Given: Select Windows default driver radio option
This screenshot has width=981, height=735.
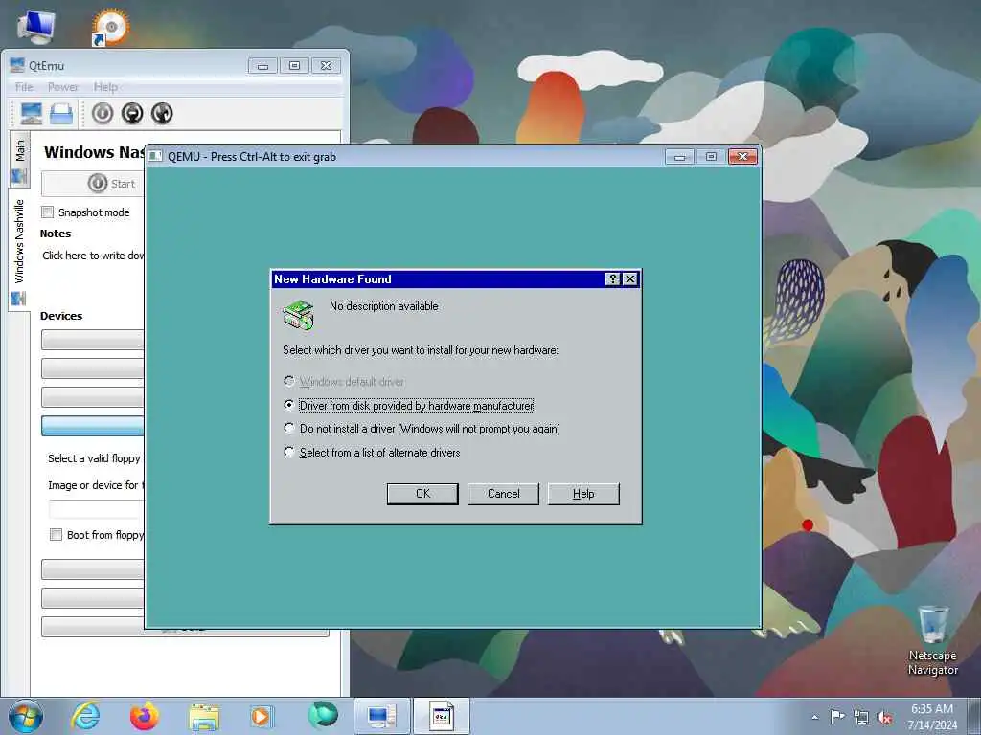Looking at the screenshot, I should pos(288,381).
